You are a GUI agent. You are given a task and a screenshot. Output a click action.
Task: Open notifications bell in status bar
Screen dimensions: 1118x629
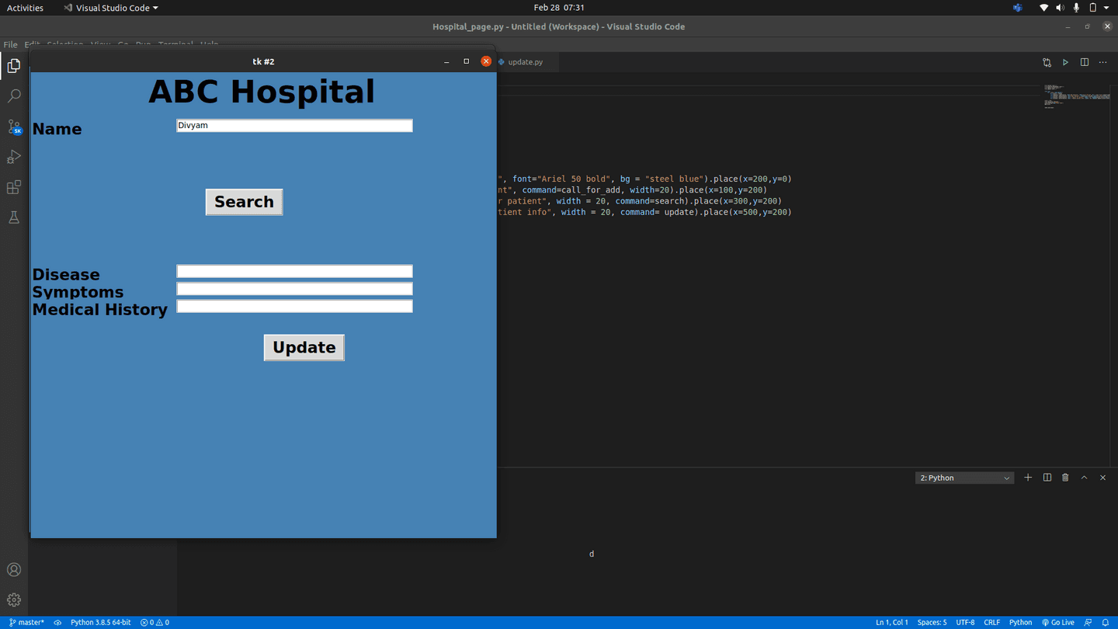tap(1106, 622)
